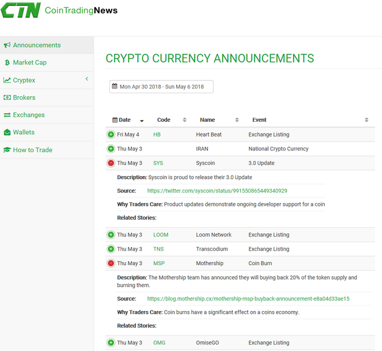Open the OMG coin code link

(159, 343)
